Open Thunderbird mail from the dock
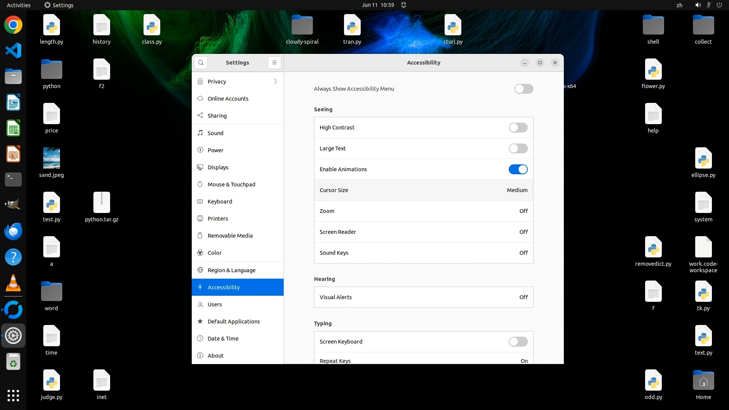This screenshot has width=729, height=410. click(13, 232)
